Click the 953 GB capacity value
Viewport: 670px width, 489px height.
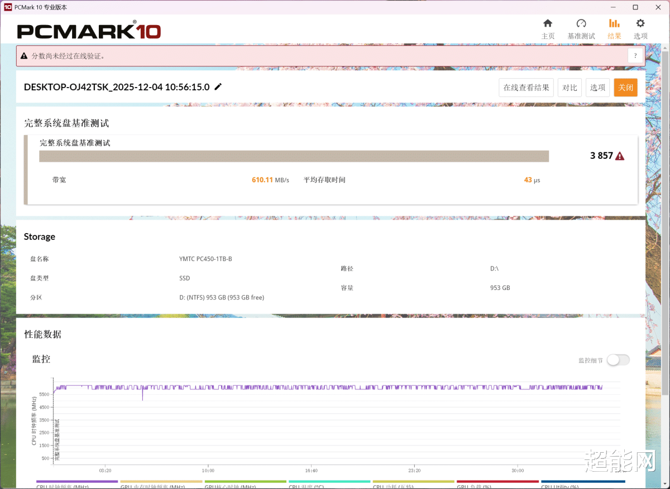tap(500, 288)
